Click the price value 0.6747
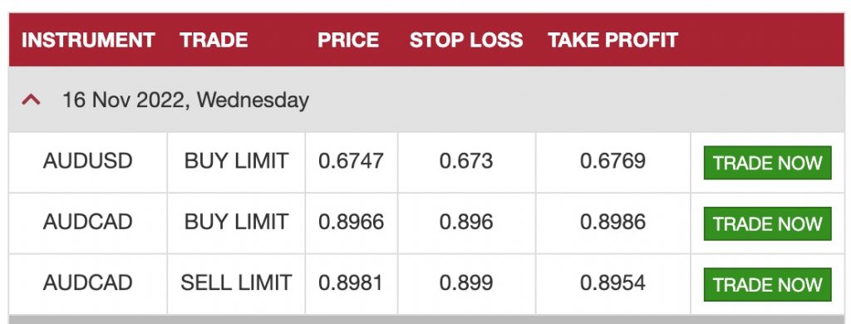851x324 pixels. (352, 161)
